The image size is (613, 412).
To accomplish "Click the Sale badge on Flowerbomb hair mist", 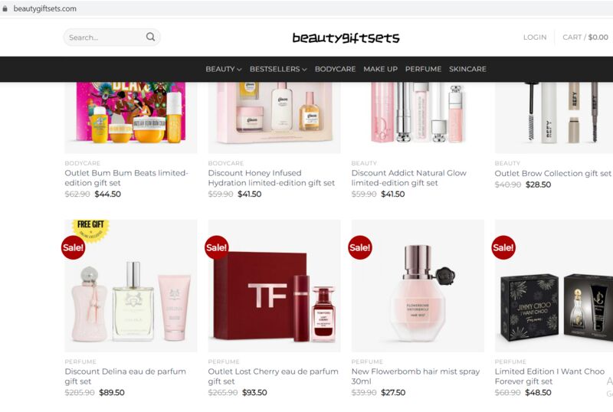I will tap(360, 247).
